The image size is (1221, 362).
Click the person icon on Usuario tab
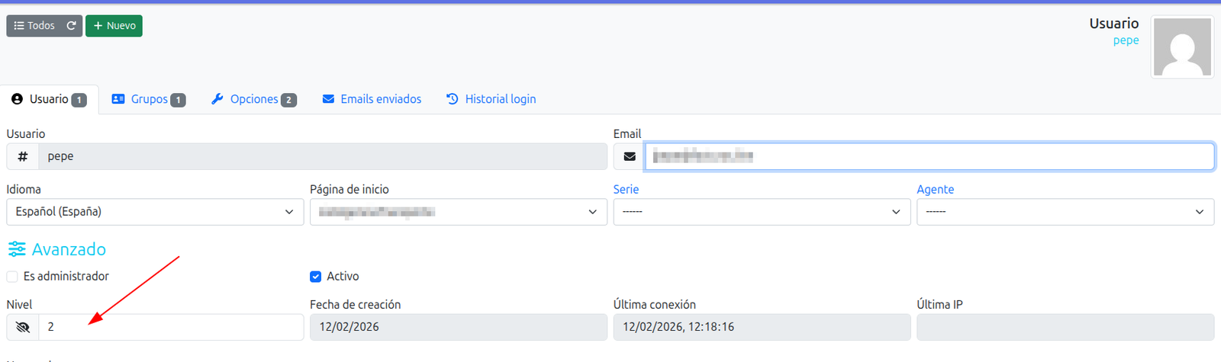(x=17, y=99)
